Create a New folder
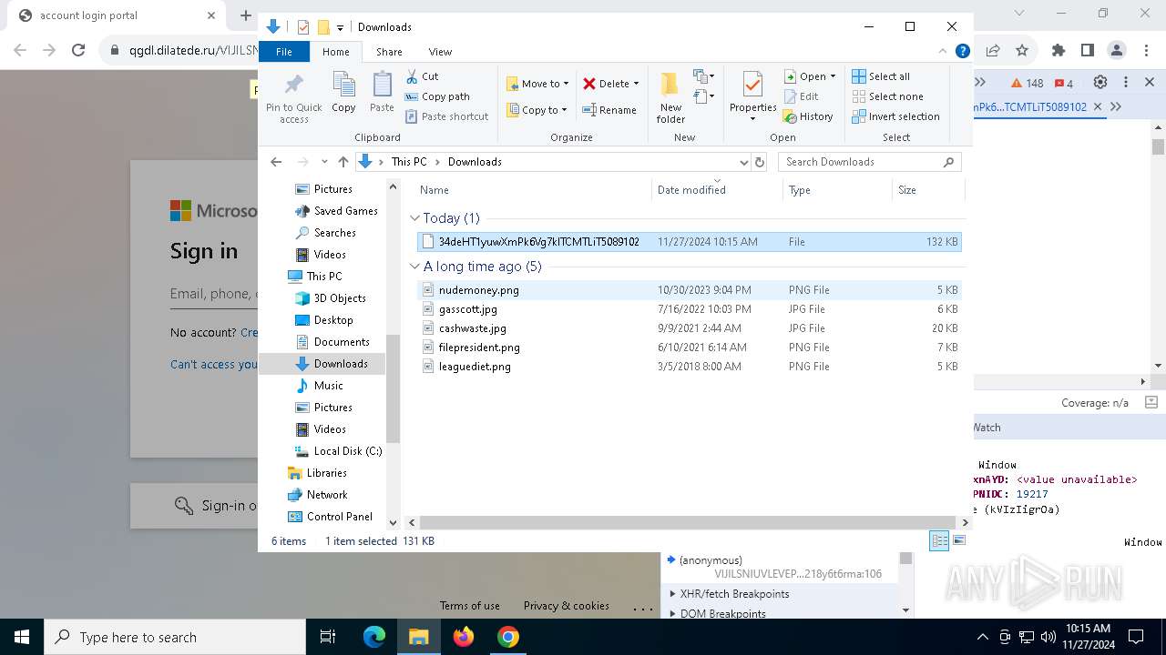This screenshot has width=1166, height=655. [670, 97]
